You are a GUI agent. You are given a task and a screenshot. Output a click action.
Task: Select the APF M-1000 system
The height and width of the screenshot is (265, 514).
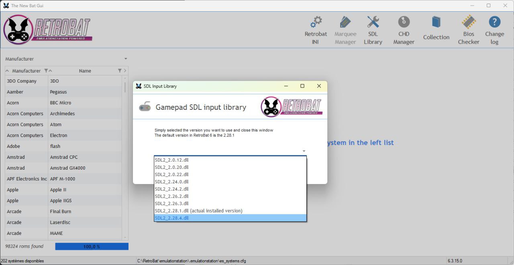click(x=63, y=179)
